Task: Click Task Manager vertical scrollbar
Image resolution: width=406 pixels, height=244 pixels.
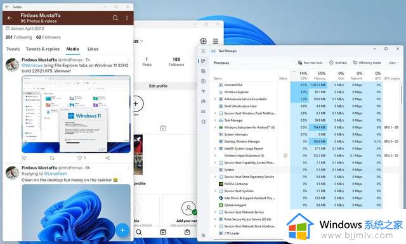Action: [401, 94]
